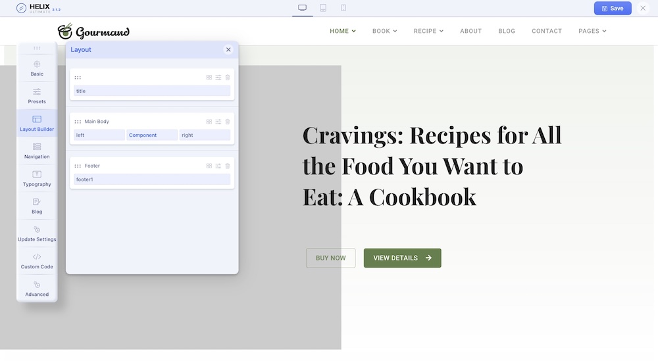Open the Book menu dropdown
The image size is (658, 361).
coord(384,31)
